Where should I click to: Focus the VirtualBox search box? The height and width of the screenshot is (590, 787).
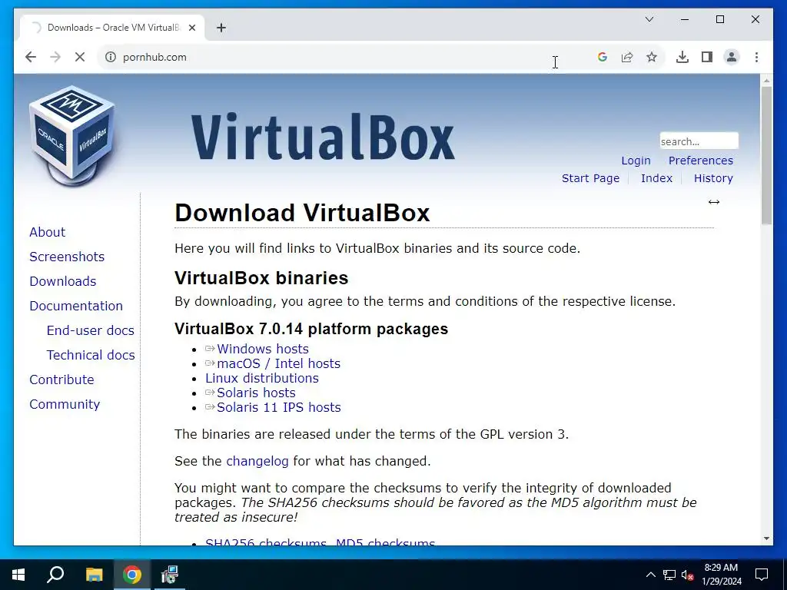coord(699,141)
